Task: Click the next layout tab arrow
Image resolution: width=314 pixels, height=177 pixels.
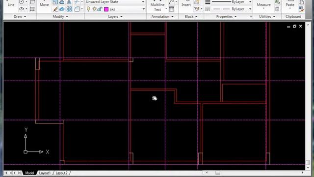Action: point(15,173)
